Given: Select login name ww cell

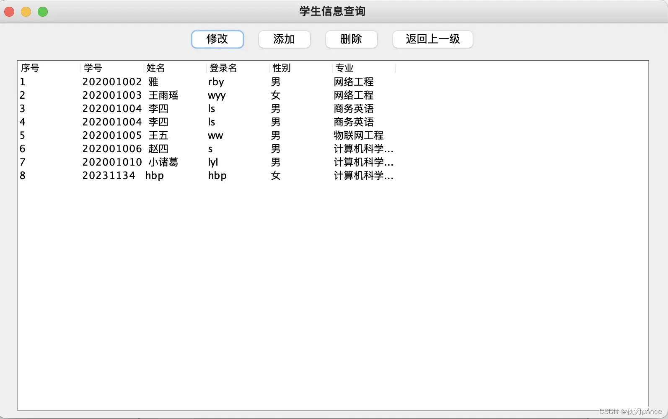Looking at the screenshot, I should pyautogui.click(x=238, y=135).
